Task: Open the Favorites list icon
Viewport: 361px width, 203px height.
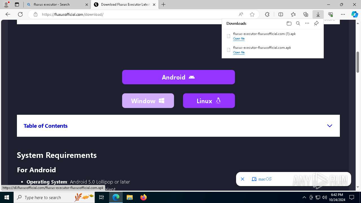Action: click(293, 14)
